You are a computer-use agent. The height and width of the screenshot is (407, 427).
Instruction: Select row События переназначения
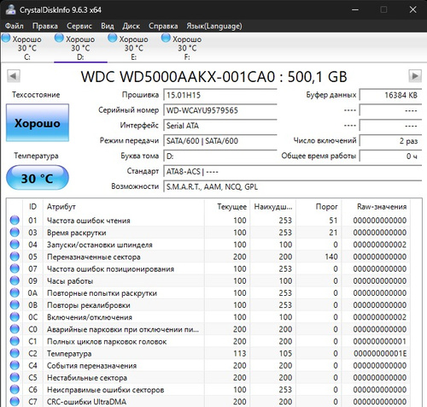tap(208, 365)
